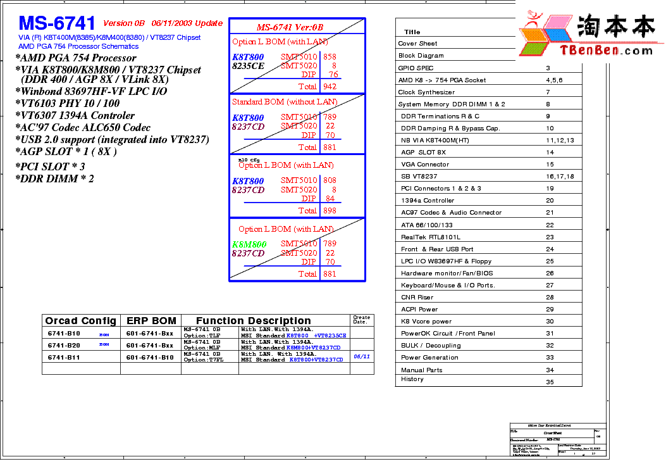666x471 pixels.
Task: Select the "BULK / Decoupling" index row
Action: tap(488, 346)
